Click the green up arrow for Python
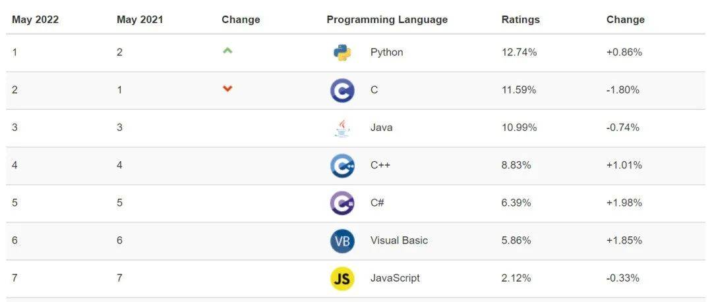712x302 pixels. pos(227,50)
